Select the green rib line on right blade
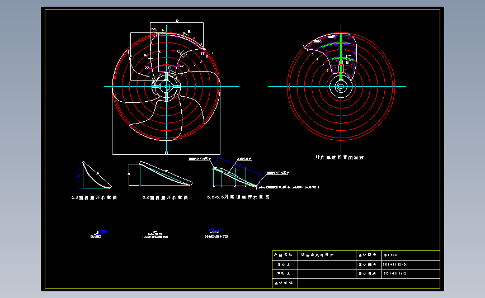This screenshot has height=298, width=485. (341, 57)
